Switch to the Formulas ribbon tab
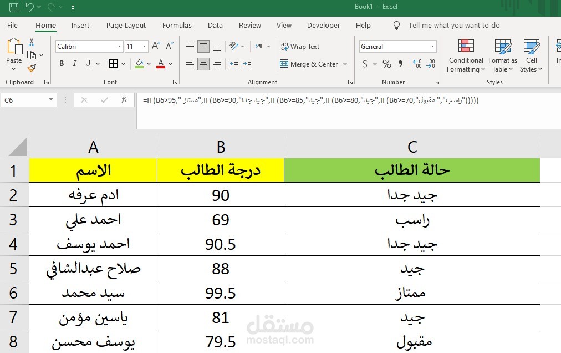The width and height of the screenshot is (561, 353). [x=177, y=25]
